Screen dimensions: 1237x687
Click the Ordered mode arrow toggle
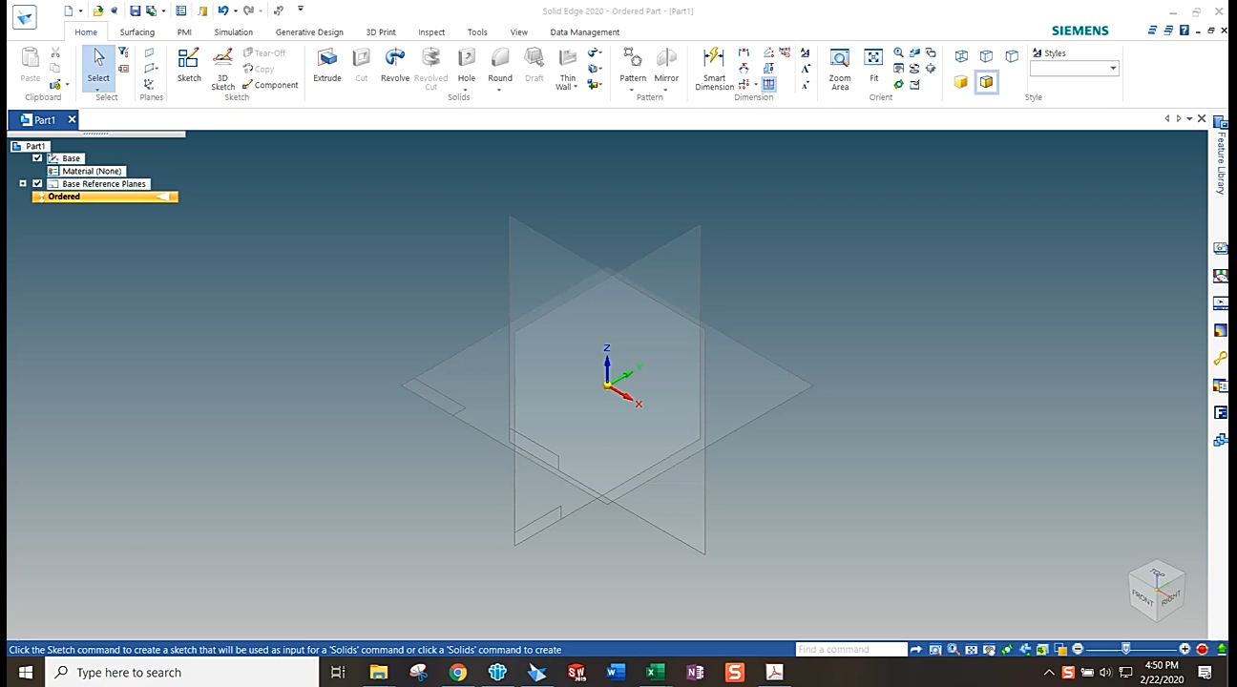click(164, 197)
